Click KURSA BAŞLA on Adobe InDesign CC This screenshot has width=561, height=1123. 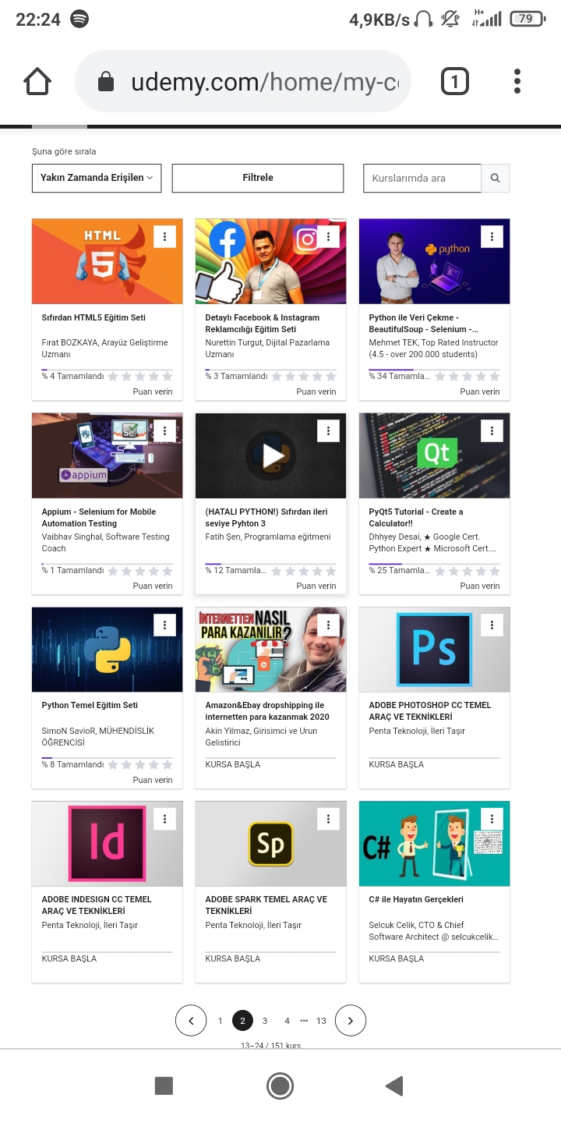point(69,958)
